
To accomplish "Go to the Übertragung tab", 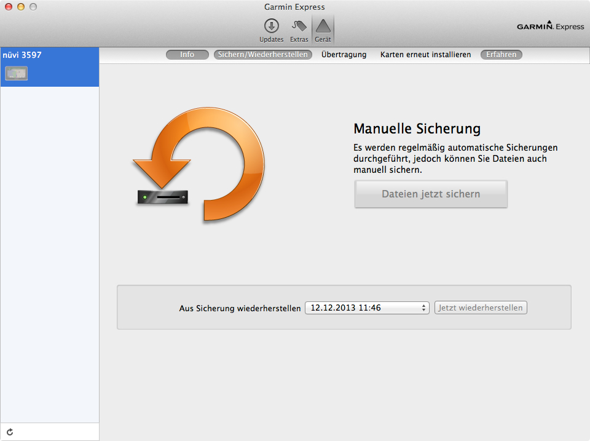I will 344,55.
